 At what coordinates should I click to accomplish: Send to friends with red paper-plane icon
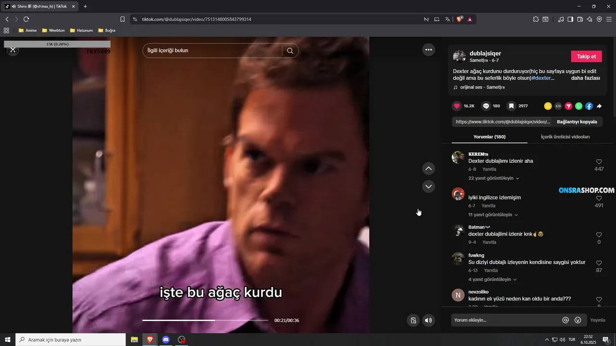point(568,106)
